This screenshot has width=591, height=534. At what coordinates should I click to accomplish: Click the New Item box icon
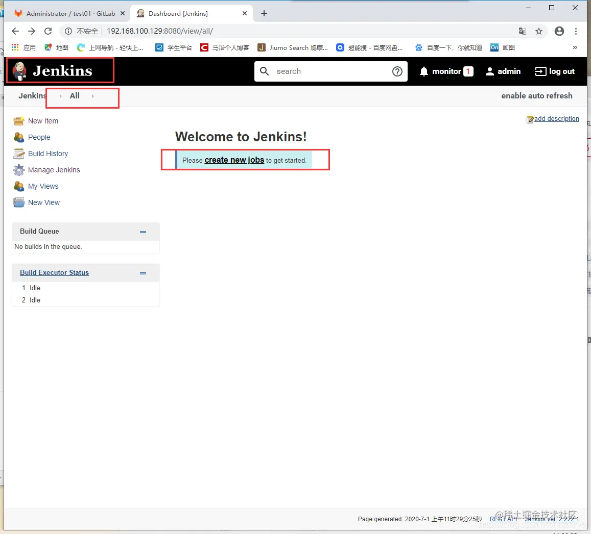19,121
